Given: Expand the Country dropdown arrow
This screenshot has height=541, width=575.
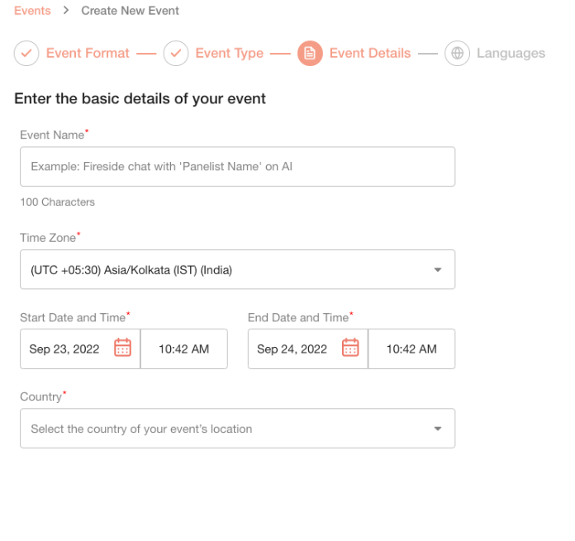Looking at the screenshot, I should coord(438,429).
